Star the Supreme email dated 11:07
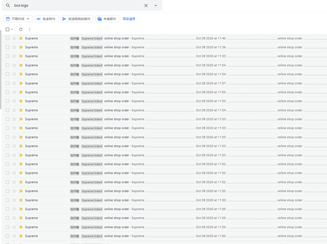The image size is (327, 244). [14, 83]
